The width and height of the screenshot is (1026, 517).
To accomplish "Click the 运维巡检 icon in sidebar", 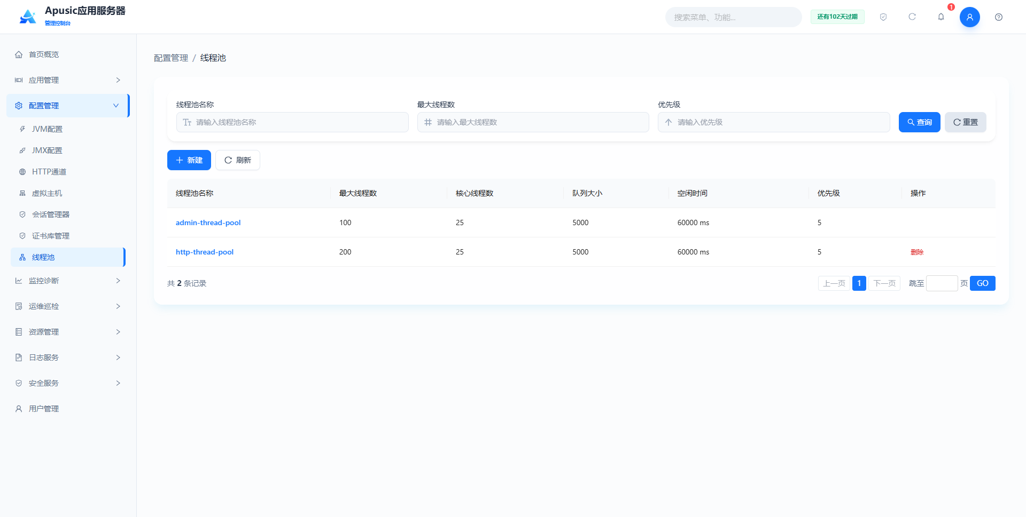I will [x=19, y=306].
